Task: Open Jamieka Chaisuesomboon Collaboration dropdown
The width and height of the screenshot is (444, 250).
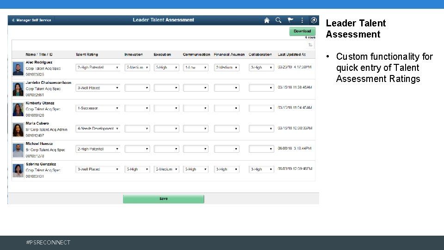Action: click(261, 88)
